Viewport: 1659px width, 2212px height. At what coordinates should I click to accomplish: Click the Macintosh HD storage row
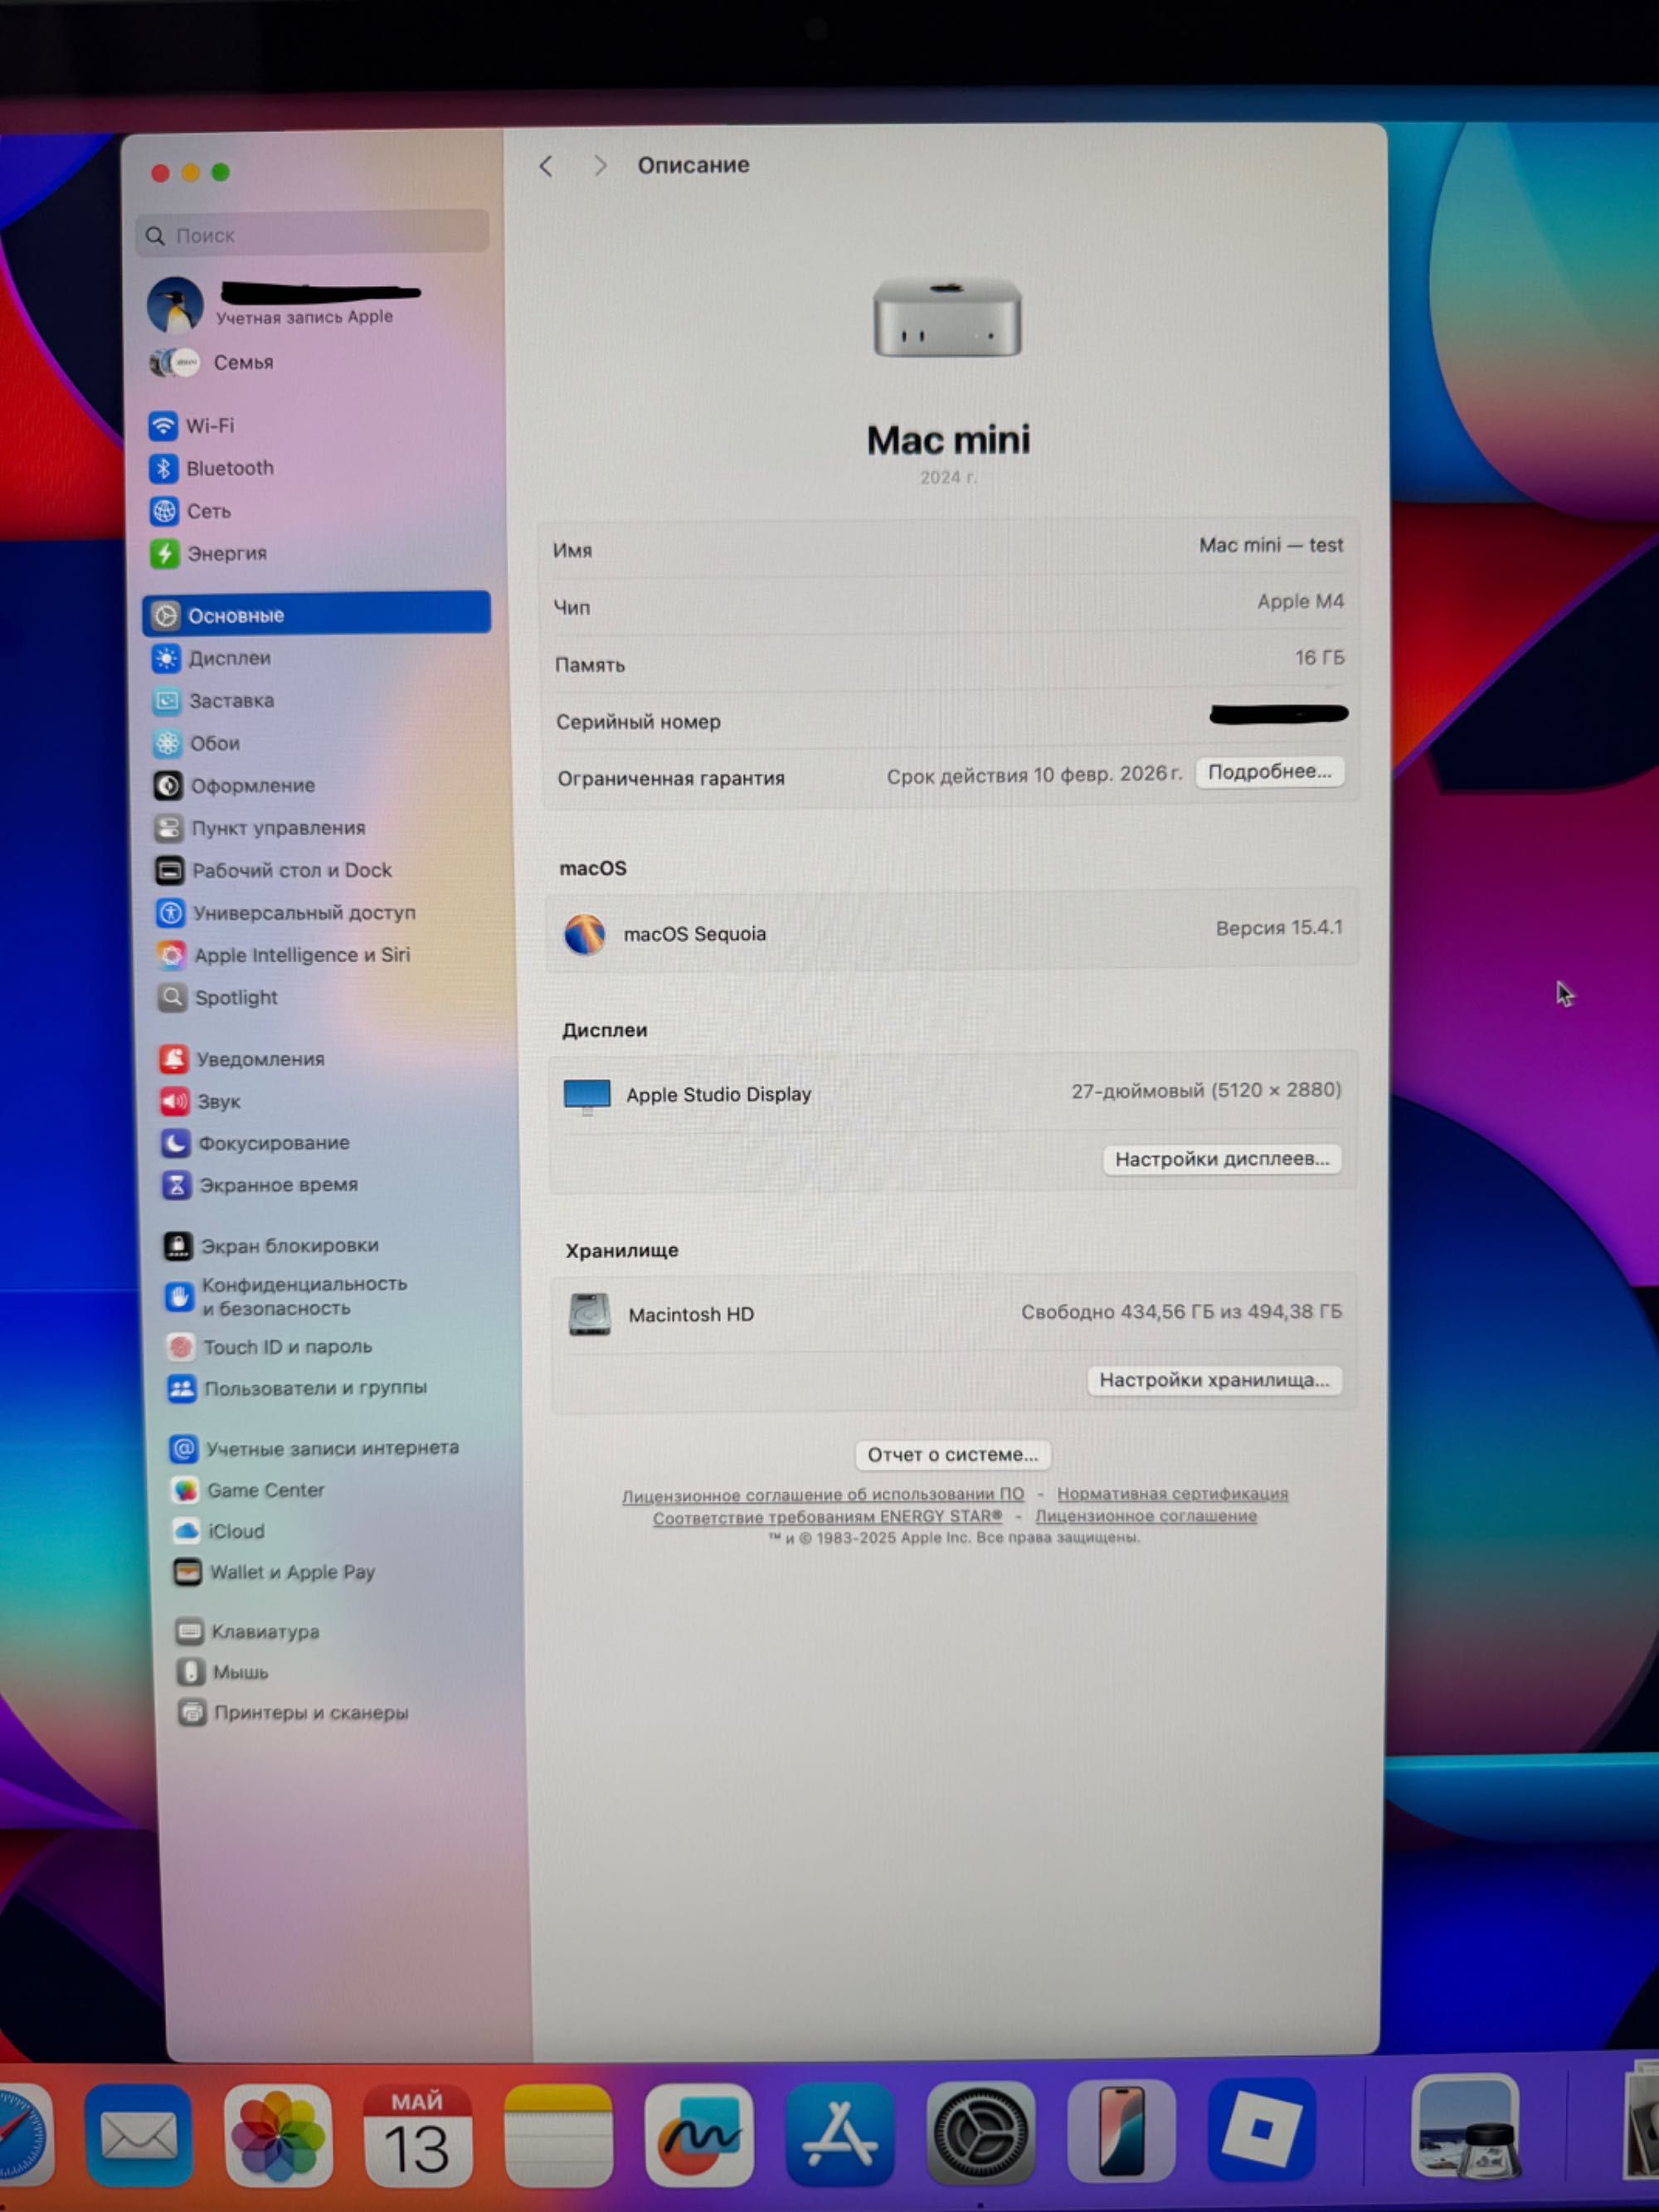(953, 1314)
